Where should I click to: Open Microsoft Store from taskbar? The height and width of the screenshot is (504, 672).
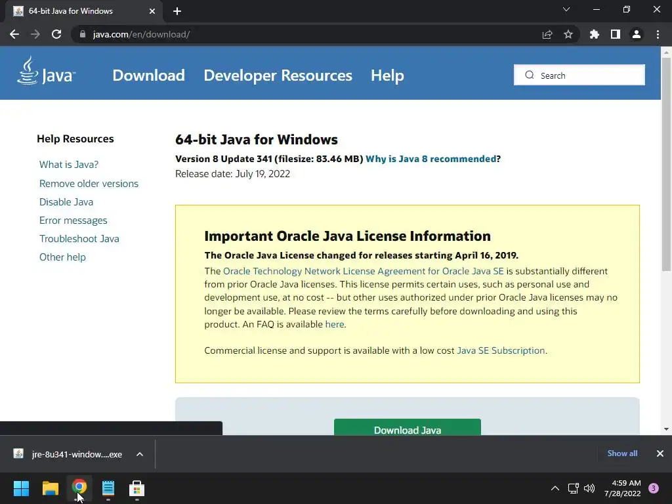[x=136, y=488]
